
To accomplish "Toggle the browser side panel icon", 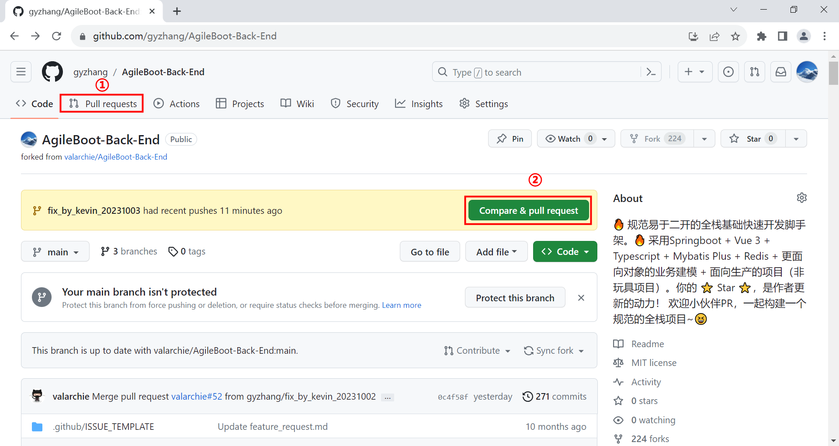I will [x=783, y=36].
